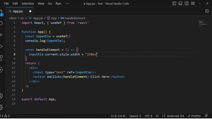This screenshot has width=212, height=119.
Task: Open the Explorer view in activity bar
Action: 1,13
